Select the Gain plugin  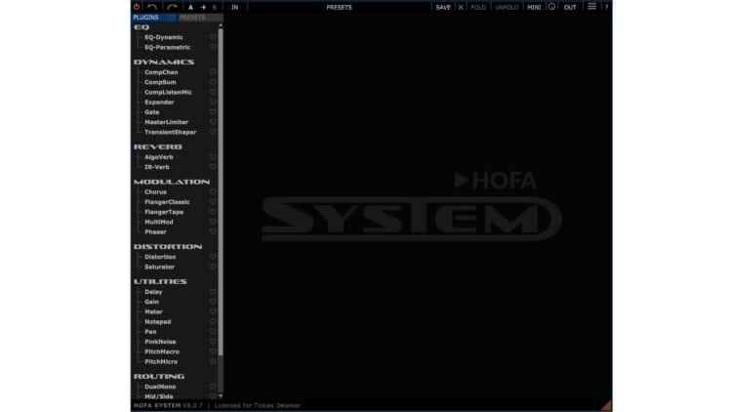pos(151,303)
